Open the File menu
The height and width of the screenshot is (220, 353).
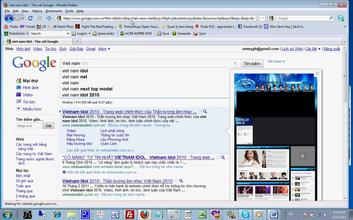point(7,11)
